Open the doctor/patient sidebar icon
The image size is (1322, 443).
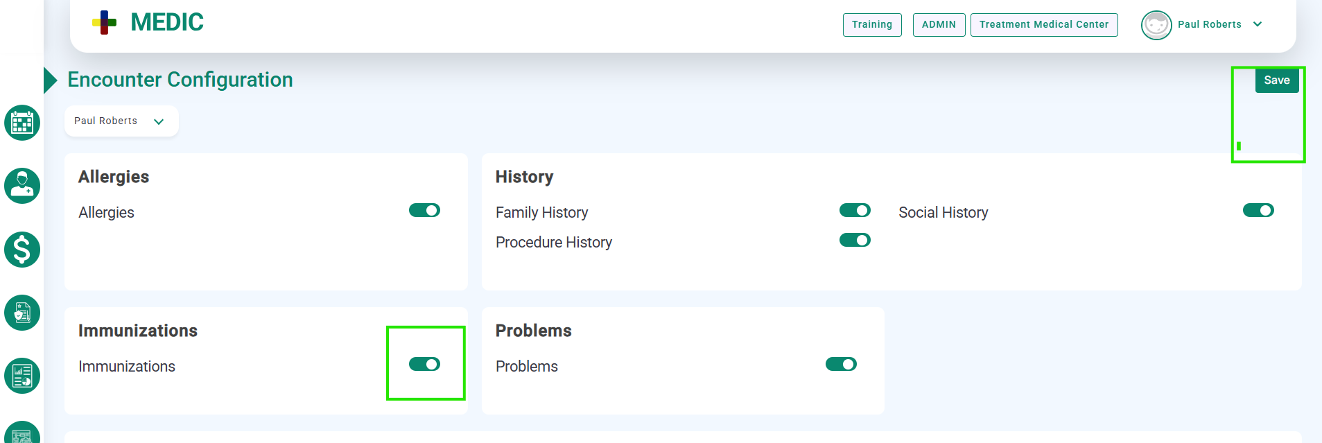(x=22, y=186)
